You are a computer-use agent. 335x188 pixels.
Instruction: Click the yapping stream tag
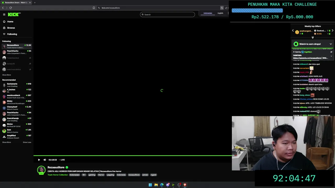tap(110, 175)
